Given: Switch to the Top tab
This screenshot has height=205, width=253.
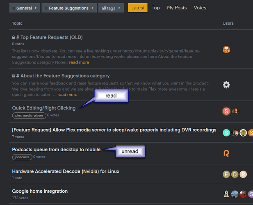Looking at the screenshot, I should click(155, 8).
